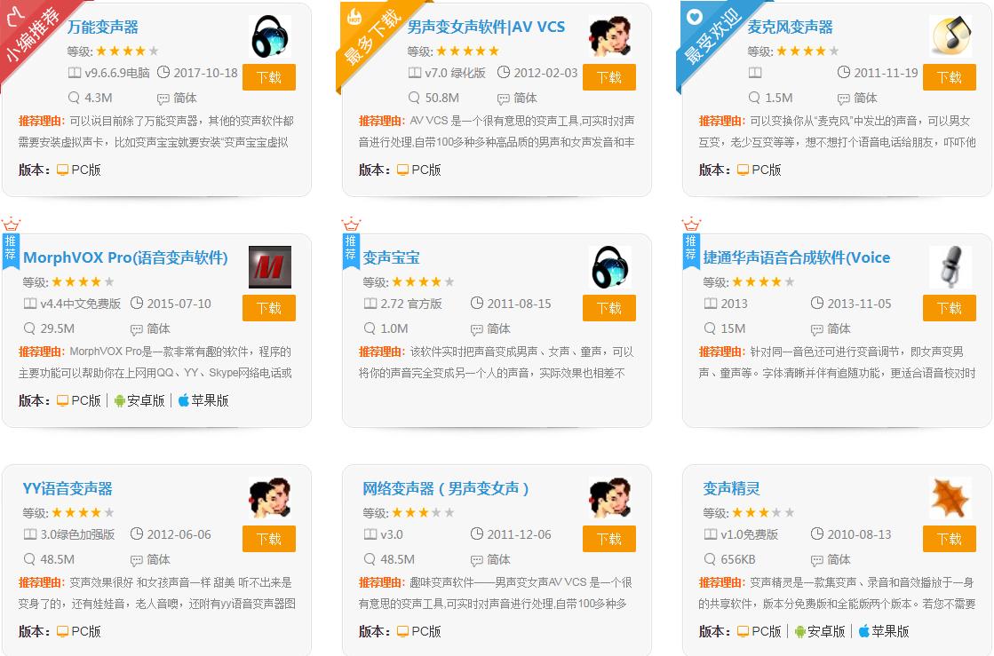The height and width of the screenshot is (656, 994).
Task: Click version text v7.0 绿化版
Action: 455,73
